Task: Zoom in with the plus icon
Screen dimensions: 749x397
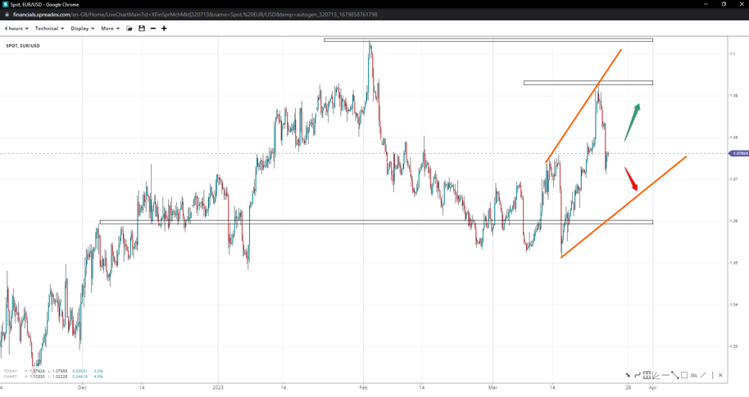Action: pyautogui.click(x=164, y=29)
